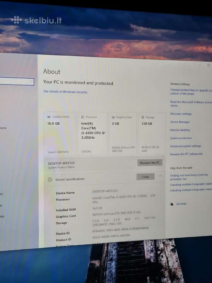
Task: Click the Get help link
Action: 181,204
